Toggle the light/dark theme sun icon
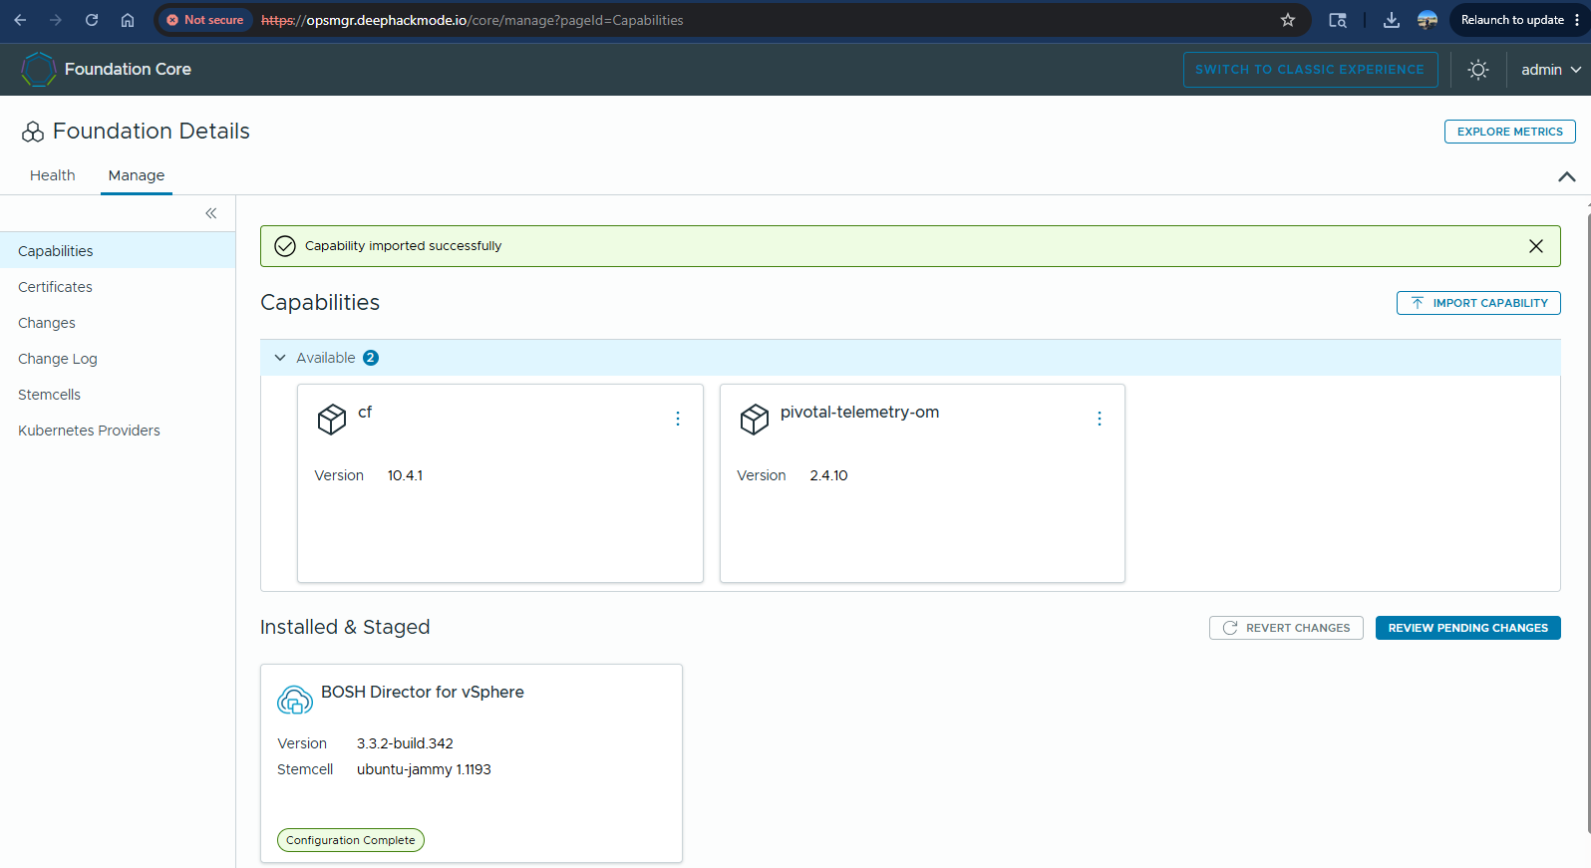Viewport: 1591px width, 868px height. (1478, 70)
